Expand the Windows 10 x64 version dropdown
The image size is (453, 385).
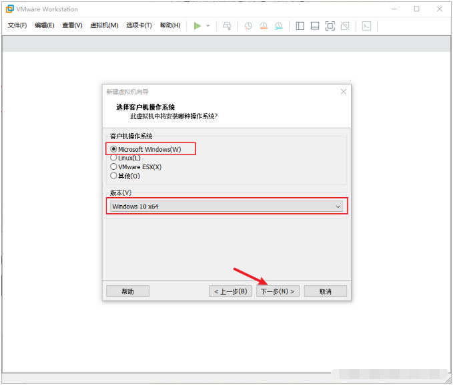coord(226,207)
